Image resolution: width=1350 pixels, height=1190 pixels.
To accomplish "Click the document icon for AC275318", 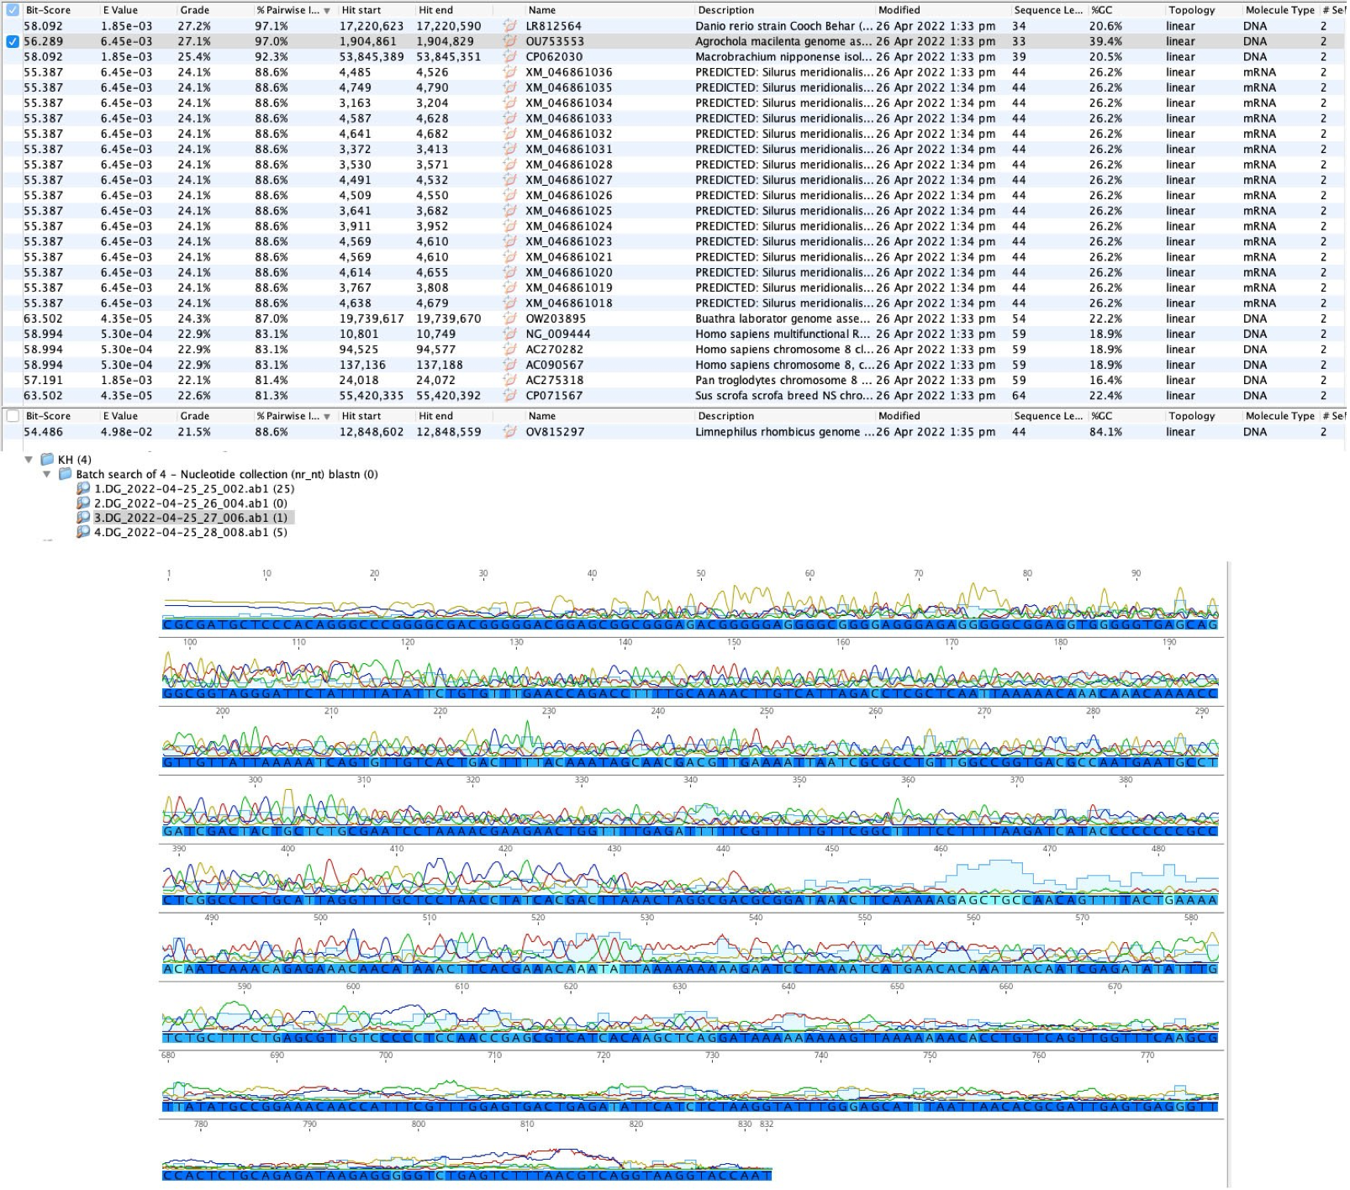I will click(x=509, y=381).
